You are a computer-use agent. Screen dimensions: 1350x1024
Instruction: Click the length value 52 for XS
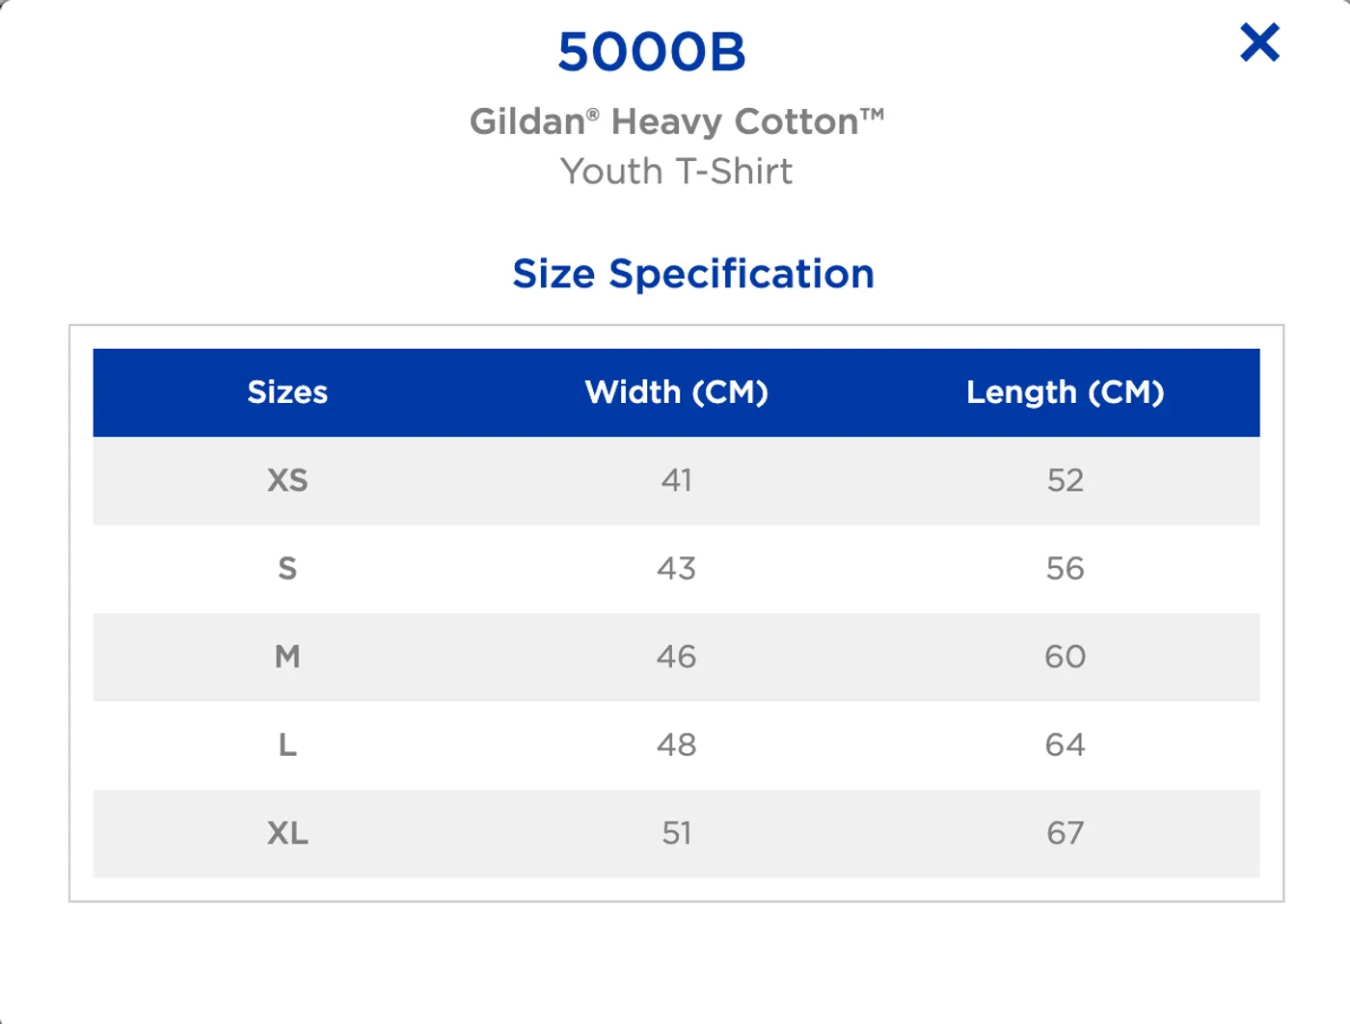pyautogui.click(x=1066, y=480)
